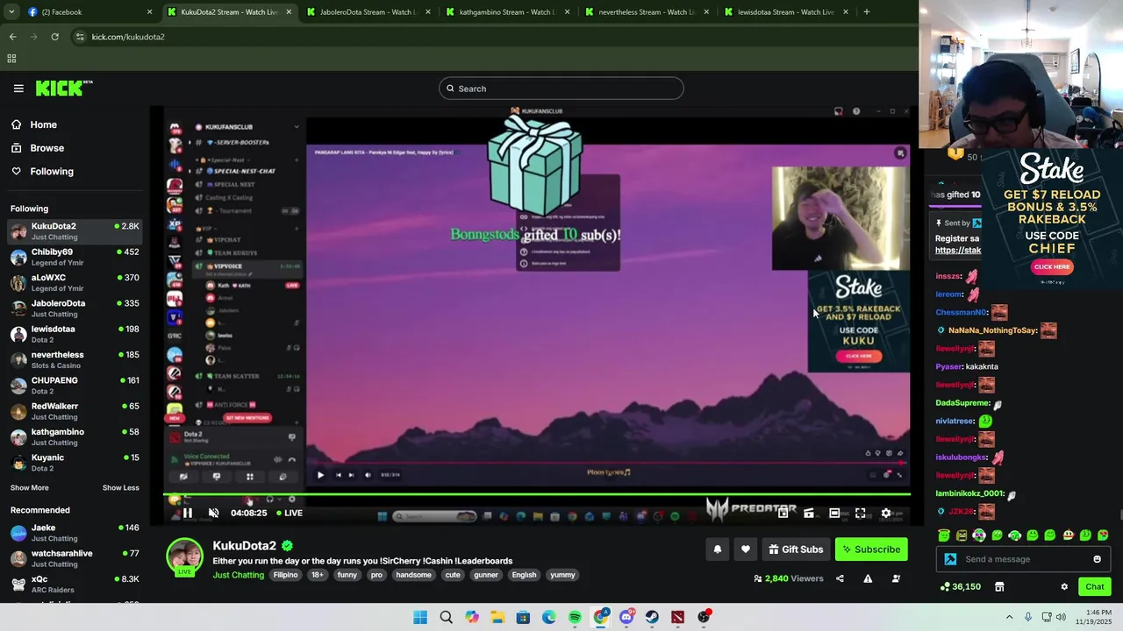Open Chibiby69 channel from the Following list
The image size is (1123, 631).
point(75,257)
